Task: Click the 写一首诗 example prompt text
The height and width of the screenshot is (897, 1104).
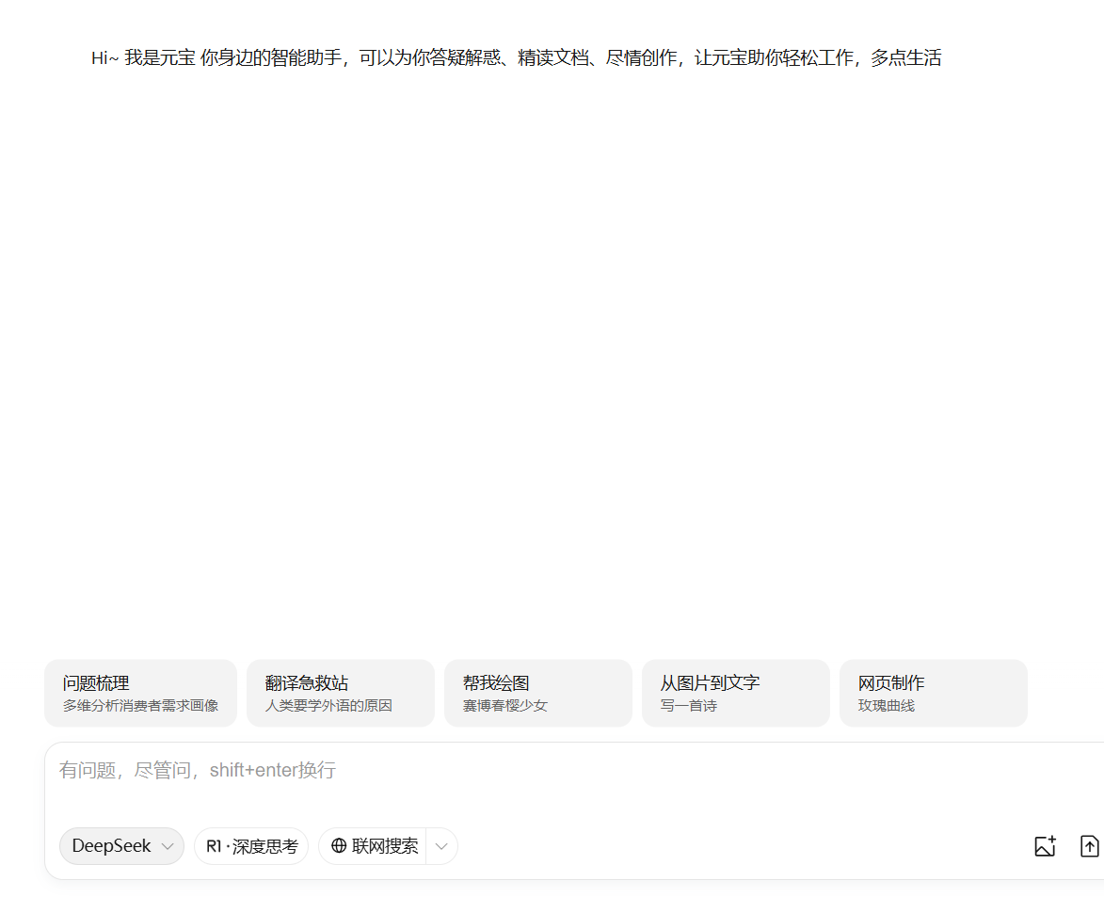Action: coord(688,706)
